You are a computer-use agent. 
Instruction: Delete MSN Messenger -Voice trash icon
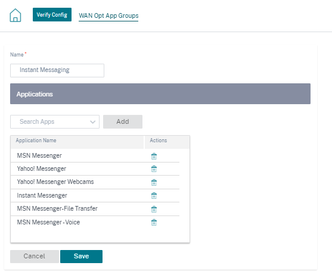pos(154,223)
